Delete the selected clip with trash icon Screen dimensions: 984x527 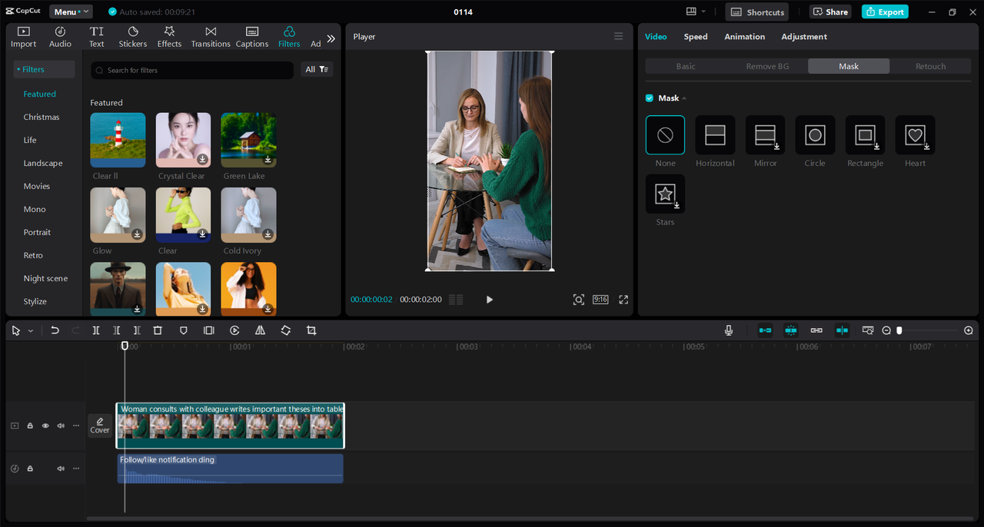click(x=158, y=330)
